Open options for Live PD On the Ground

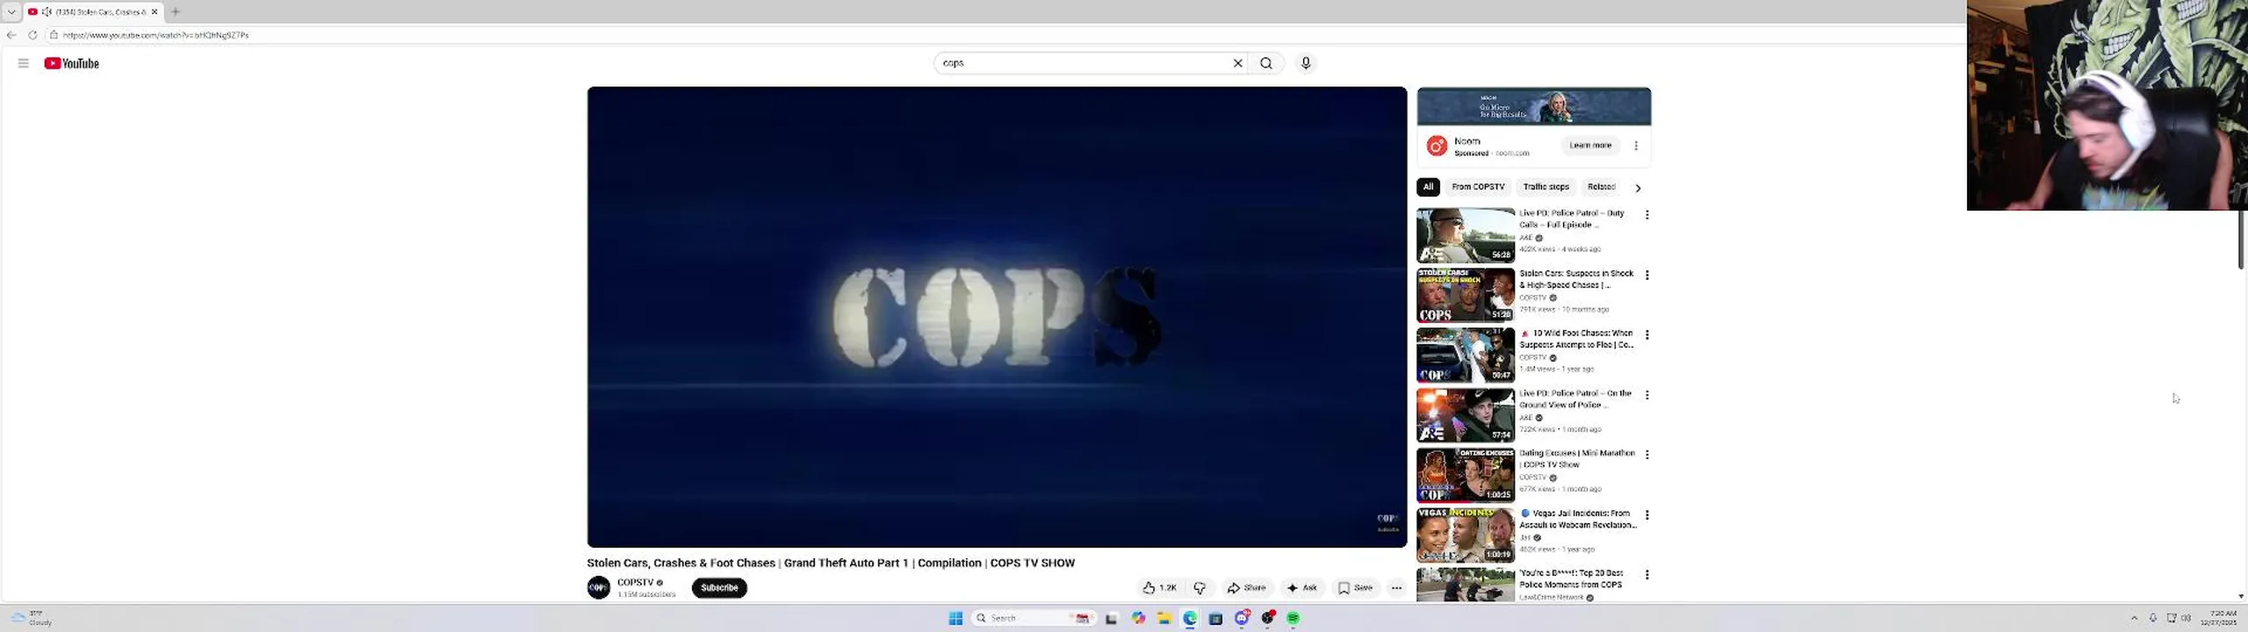(1647, 395)
